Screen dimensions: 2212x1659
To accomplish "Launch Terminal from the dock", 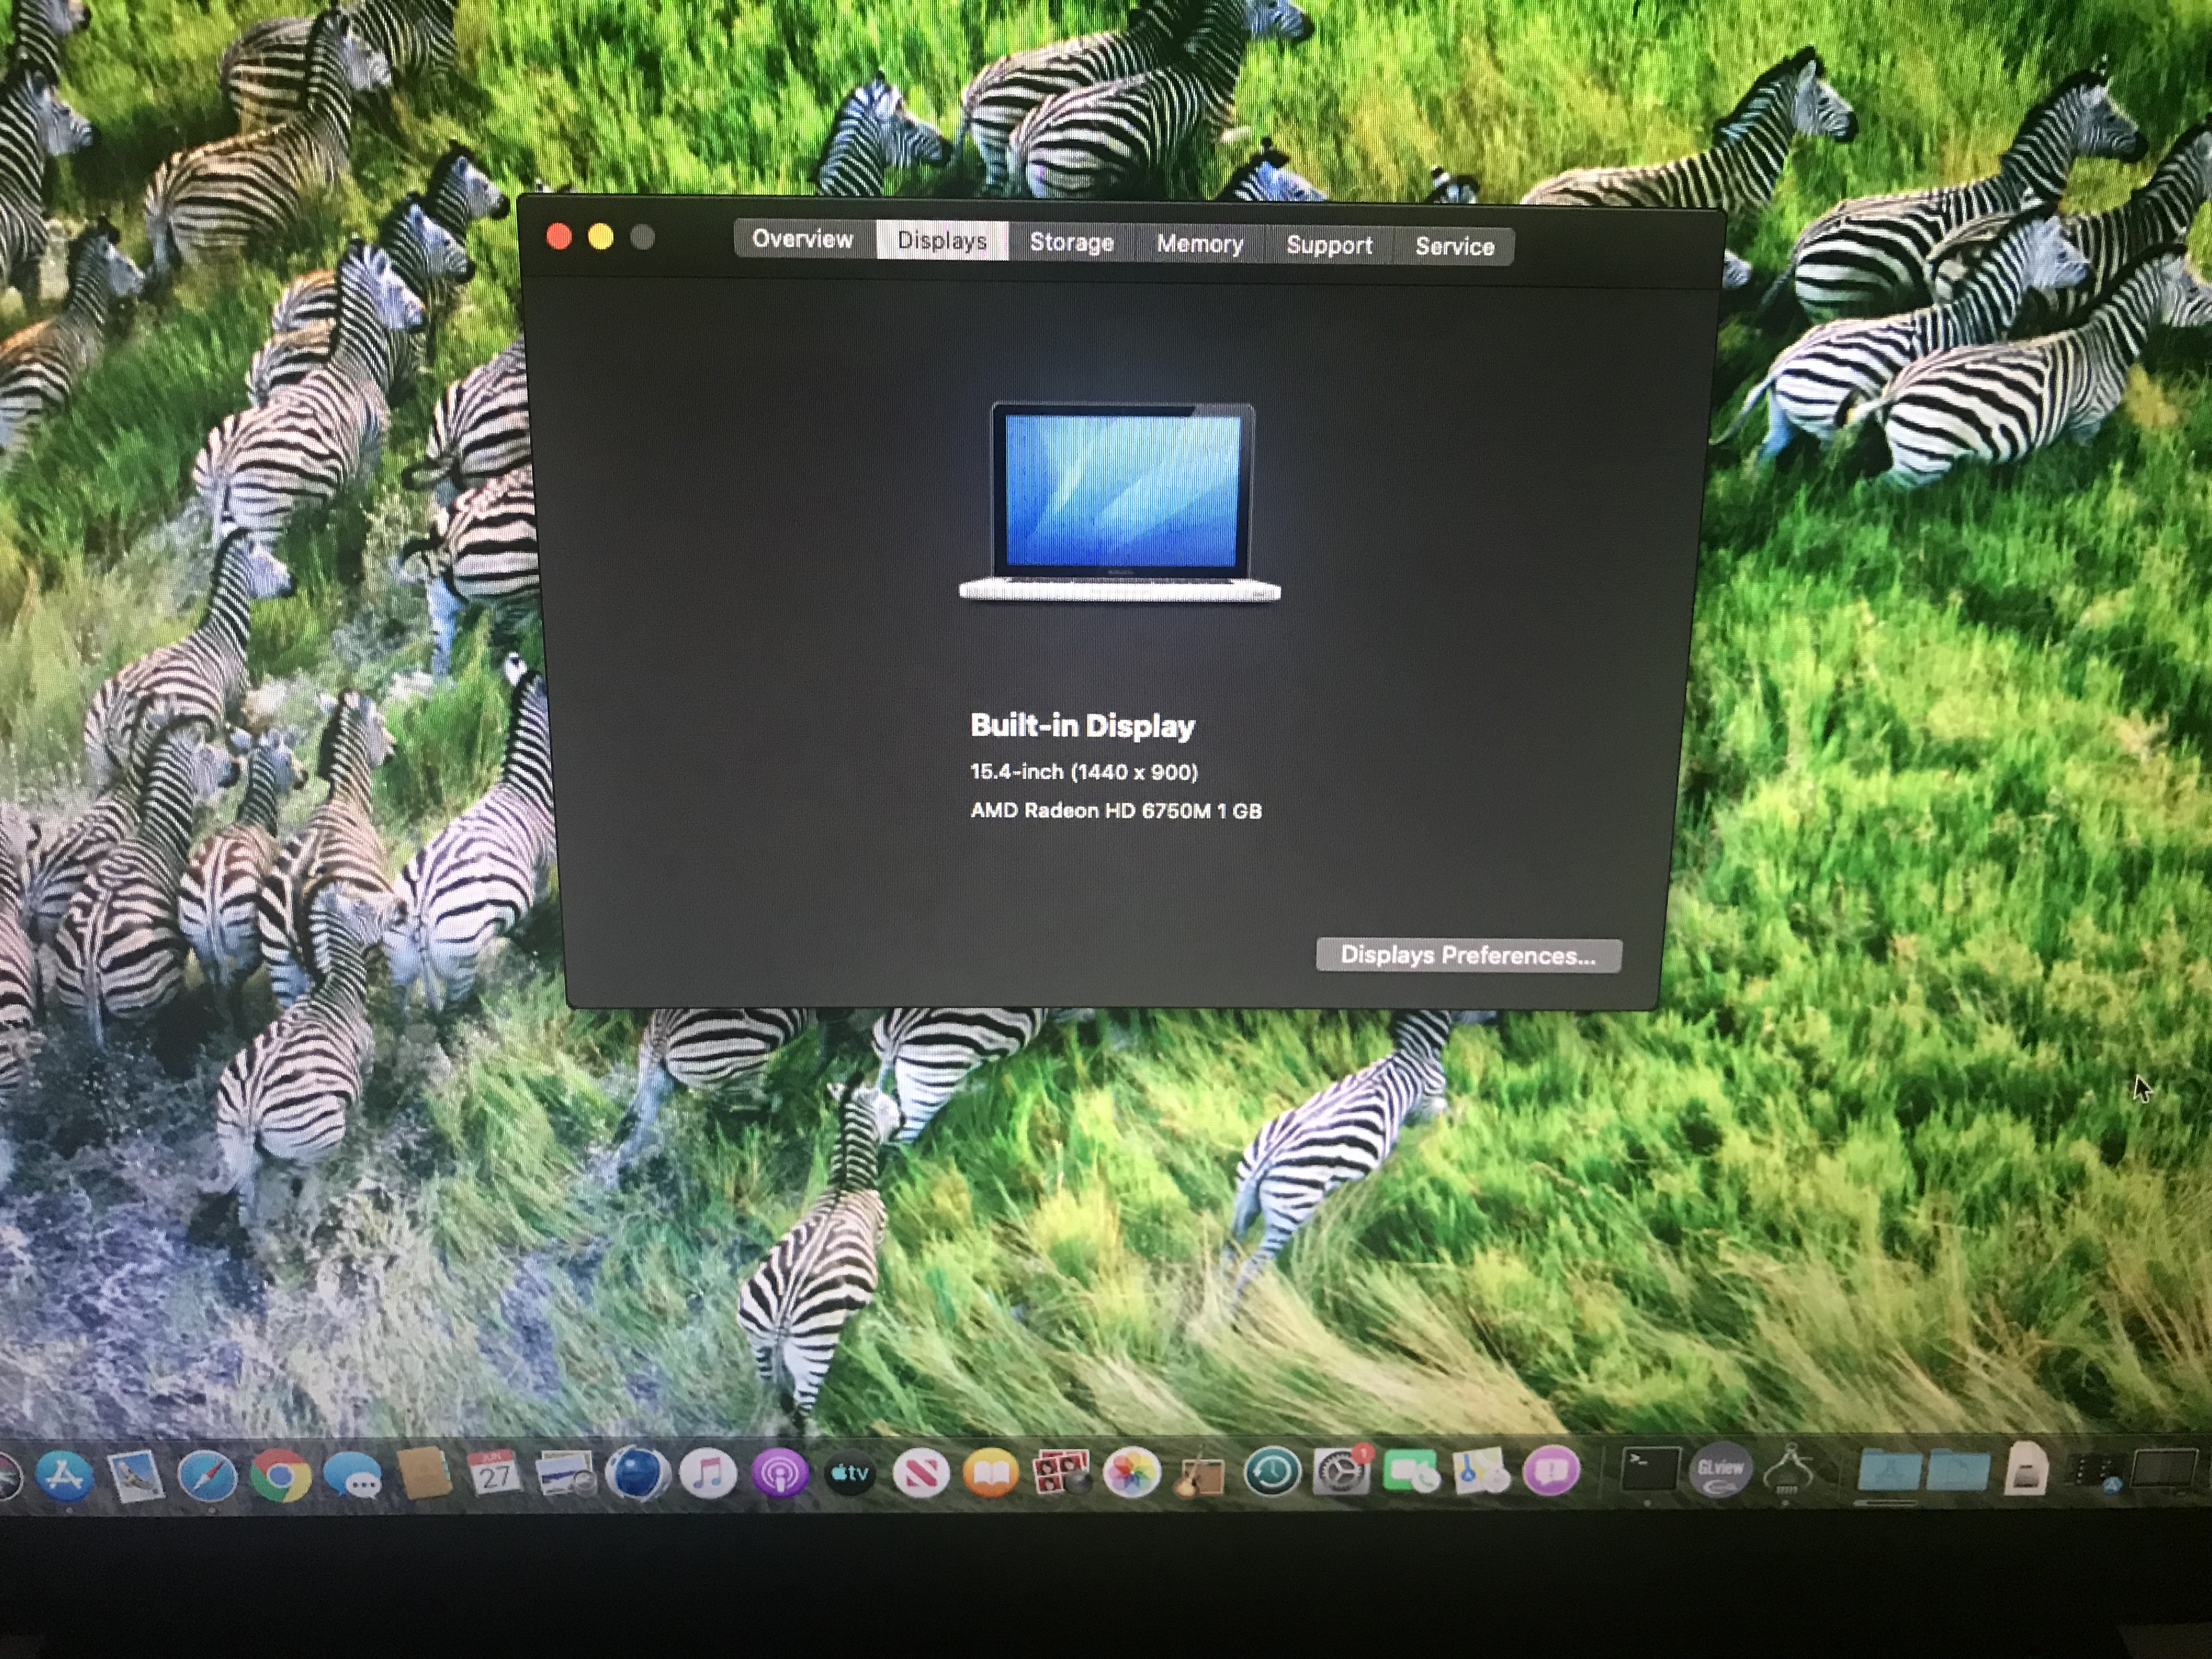I will (x=1647, y=1470).
